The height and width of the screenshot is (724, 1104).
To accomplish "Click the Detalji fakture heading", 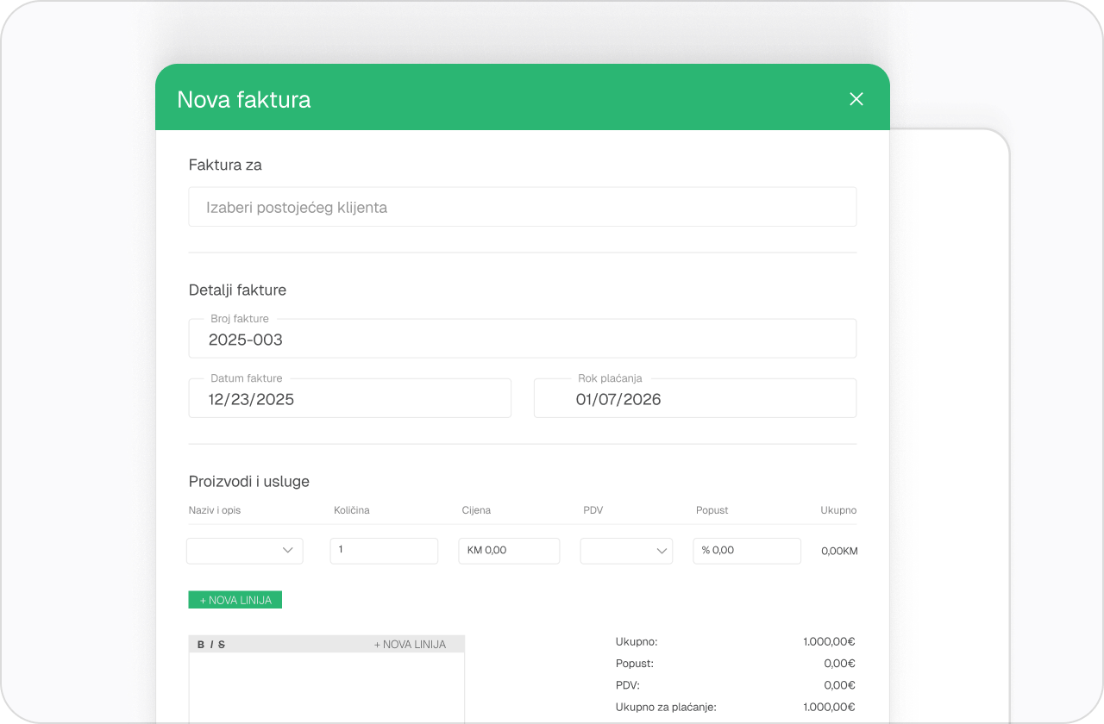I will (x=237, y=290).
